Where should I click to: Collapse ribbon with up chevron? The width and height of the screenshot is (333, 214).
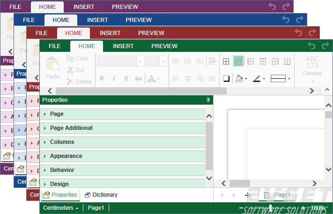pyautogui.click(x=327, y=90)
